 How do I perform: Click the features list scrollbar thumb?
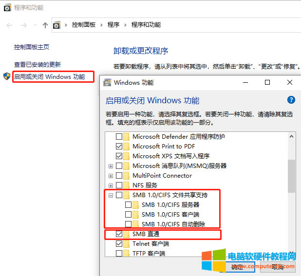coord(291,176)
